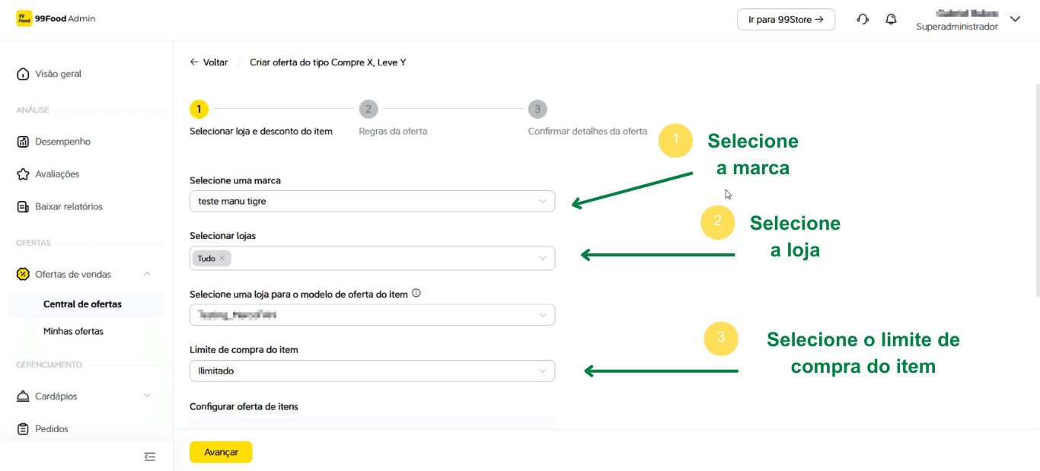1040x471 pixels.
Task: Collapse the Ofertas de vendas section
Action: (147, 275)
